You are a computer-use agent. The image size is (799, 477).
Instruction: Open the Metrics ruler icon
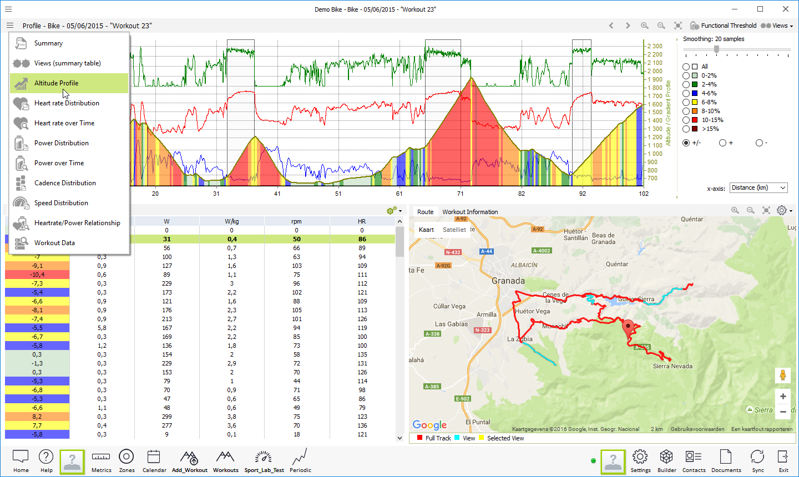tap(101, 460)
